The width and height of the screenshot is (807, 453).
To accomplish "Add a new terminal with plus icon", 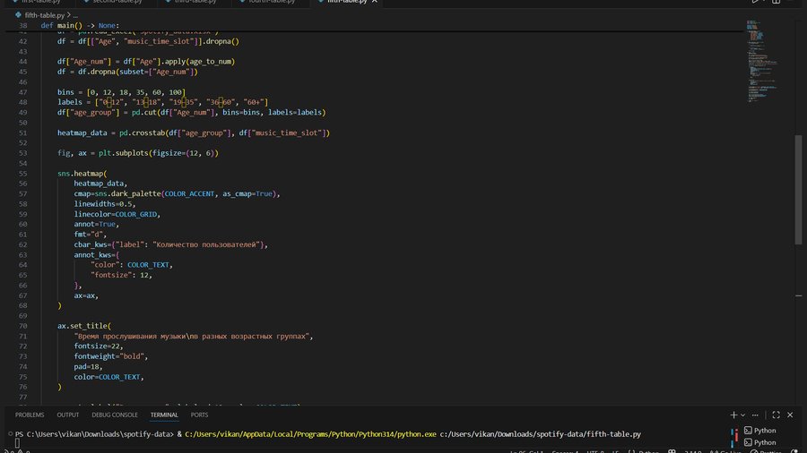I will coord(733,415).
